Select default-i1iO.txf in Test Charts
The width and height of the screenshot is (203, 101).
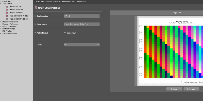click(x=15, y=7)
